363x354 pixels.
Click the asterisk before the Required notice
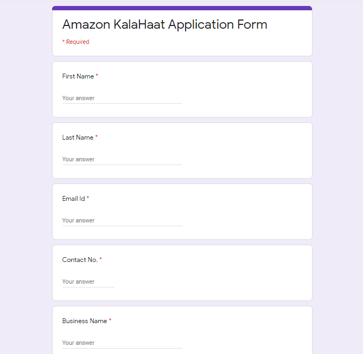(x=63, y=41)
